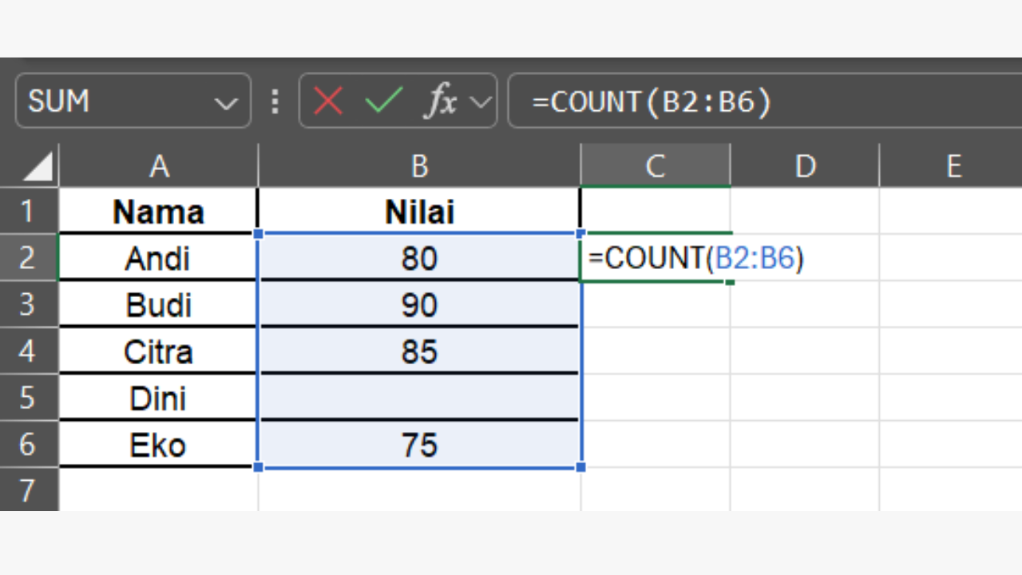This screenshot has width=1022, height=575.
Task: Click the empty Nilai cell beside Dini
Action: (x=419, y=398)
